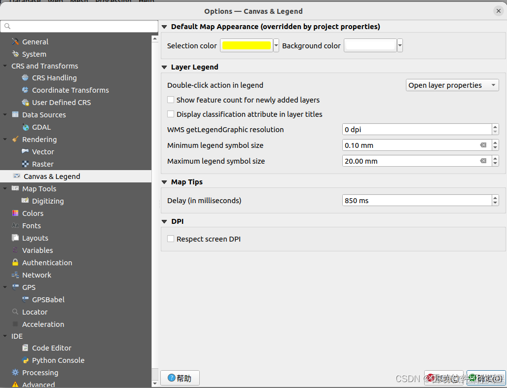The image size is (507, 388).
Task: Click WMS getLegendGraphic resolution field
Action: click(x=417, y=129)
